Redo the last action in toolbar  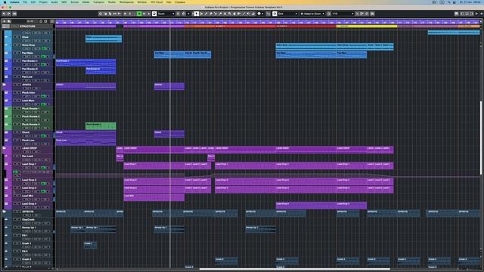[8, 14]
